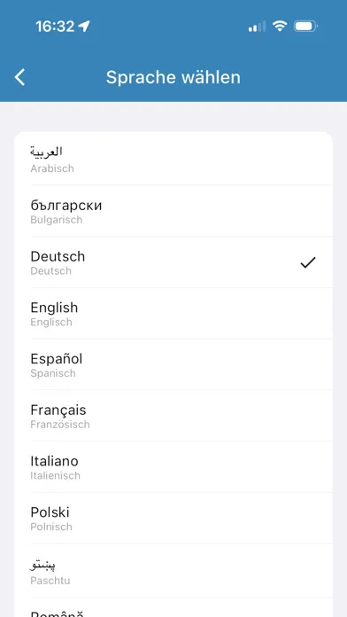347x617 pixels.
Task: Select the Paschtu language entry
Action: [173, 571]
